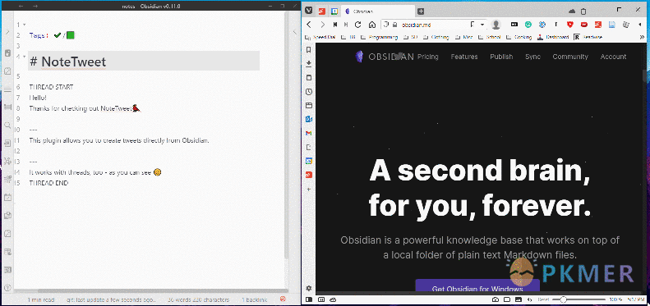Click the obsidian.md address field
The width and height of the screenshot is (650, 306).
pos(433,25)
